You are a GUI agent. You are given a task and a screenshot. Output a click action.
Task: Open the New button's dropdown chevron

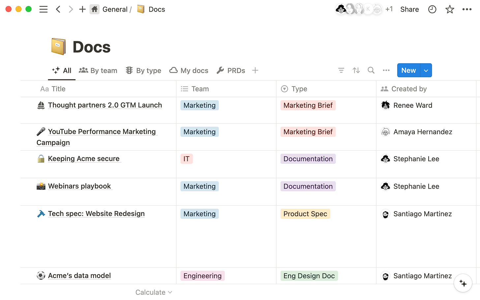coord(426,70)
